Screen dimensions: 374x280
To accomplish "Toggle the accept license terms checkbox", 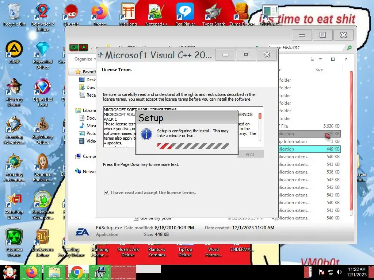I will pyautogui.click(x=106, y=192).
